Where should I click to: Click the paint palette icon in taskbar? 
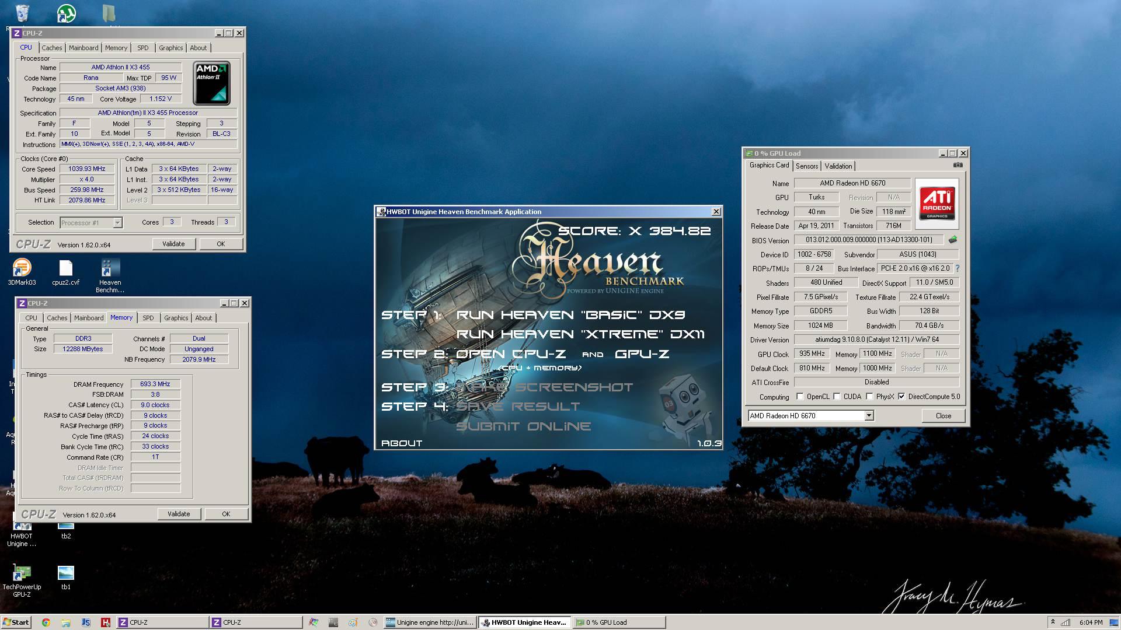click(x=353, y=622)
